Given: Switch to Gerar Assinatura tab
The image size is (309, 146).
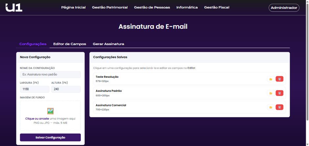Looking at the screenshot, I should point(108,44).
